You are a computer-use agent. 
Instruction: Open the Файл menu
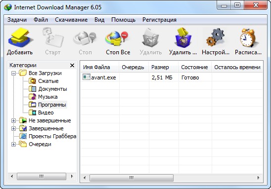coord(41,20)
